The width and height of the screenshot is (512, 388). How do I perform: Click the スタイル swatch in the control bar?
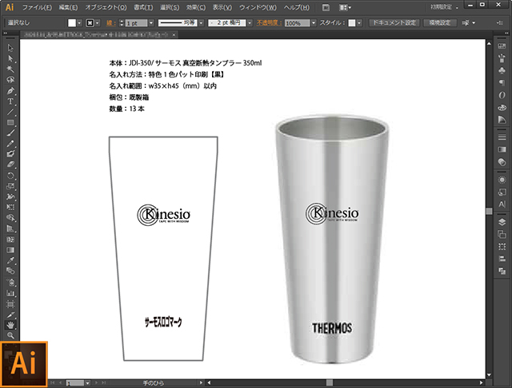click(352, 23)
